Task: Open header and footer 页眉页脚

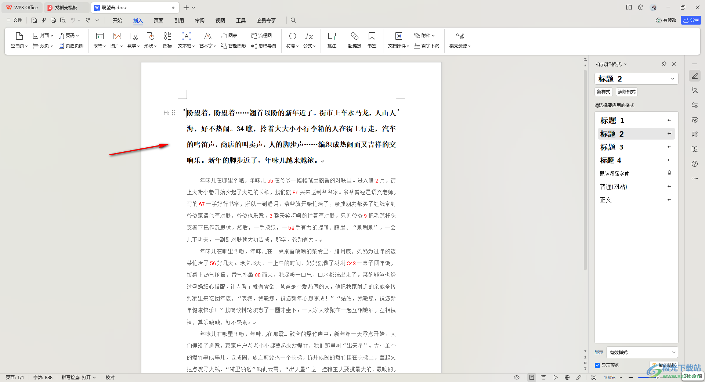Action: click(x=71, y=46)
